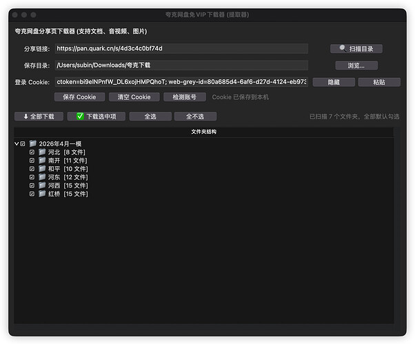
Task: Click the magnifier icon on 扫描目录
Action: point(343,48)
